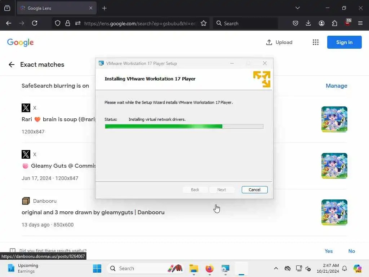Open the extensions puzzle icon

coord(334,23)
